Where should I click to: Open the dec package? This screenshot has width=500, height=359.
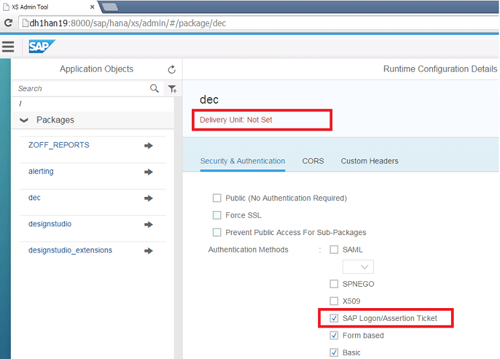(x=34, y=198)
